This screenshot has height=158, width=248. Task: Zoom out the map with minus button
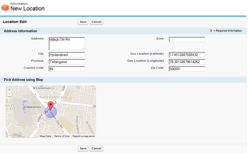pos(9,94)
